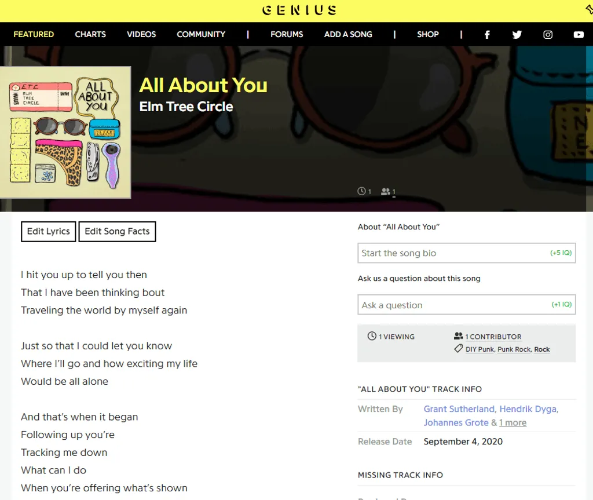The width and height of the screenshot is (593, 500).
Task: Open Genius's Facebook page via its icon
Action: pyautogui.click(x=487, y=34)
